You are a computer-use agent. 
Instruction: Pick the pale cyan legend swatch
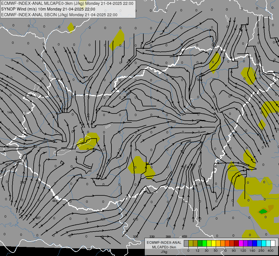coord(268,243)
